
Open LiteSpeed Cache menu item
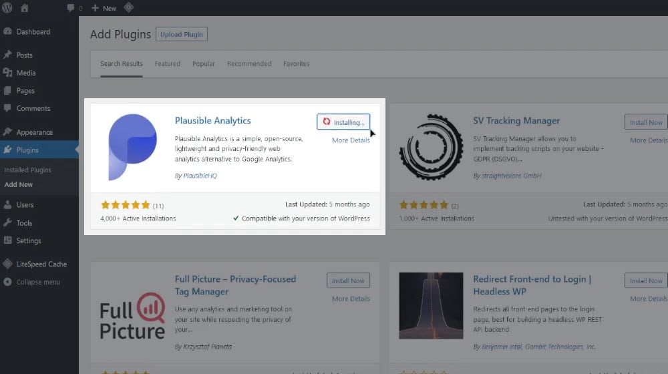click(x=41, y=264)
